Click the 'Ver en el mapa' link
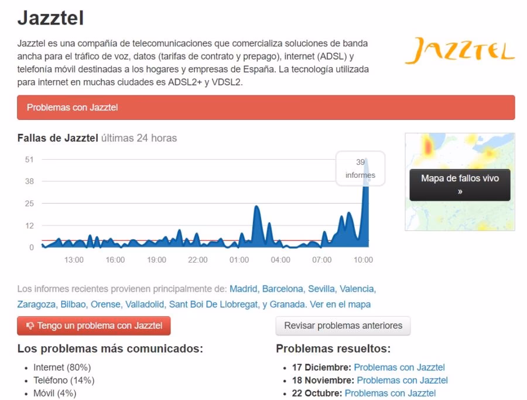527x400 pixels. point(340,304)
